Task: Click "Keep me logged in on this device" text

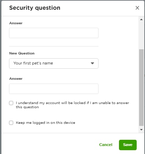Action: click(45, 122)
